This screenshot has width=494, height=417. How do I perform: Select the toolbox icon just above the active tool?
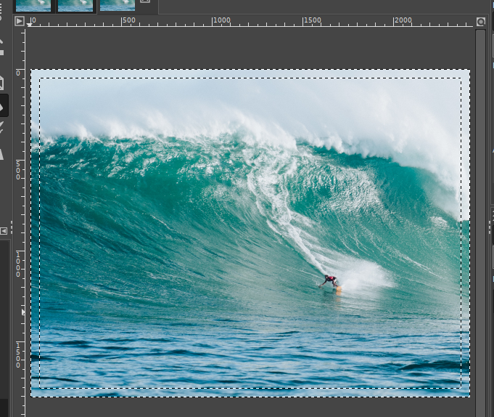[2, 81]
